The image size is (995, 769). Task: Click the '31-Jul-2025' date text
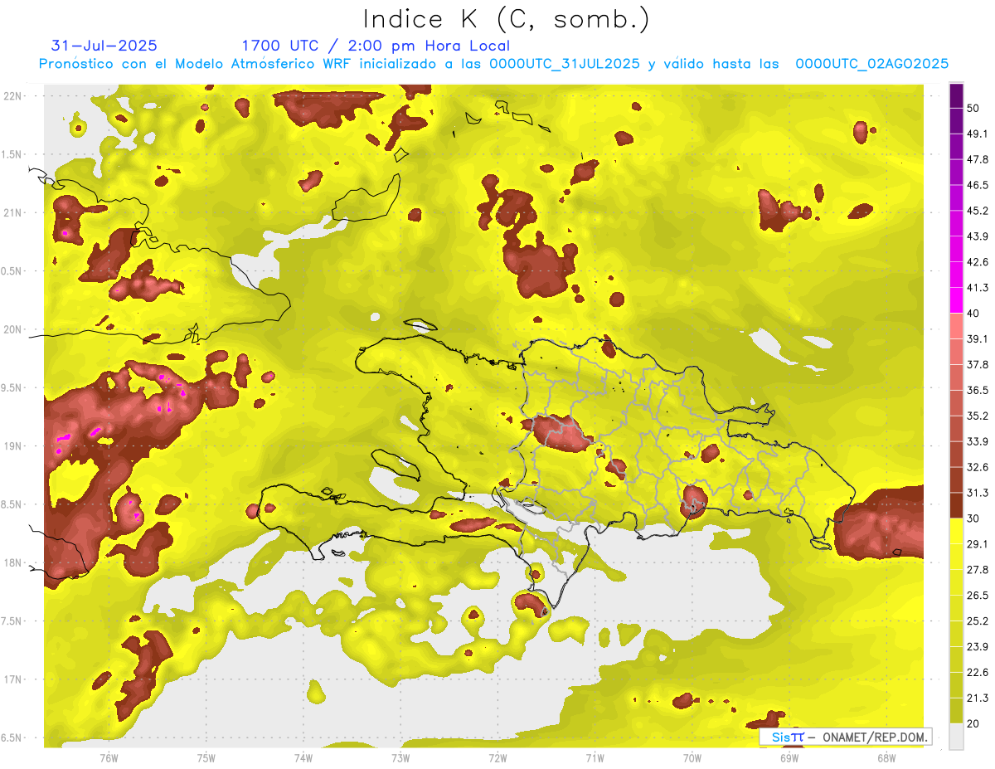[x=104, y=46]
